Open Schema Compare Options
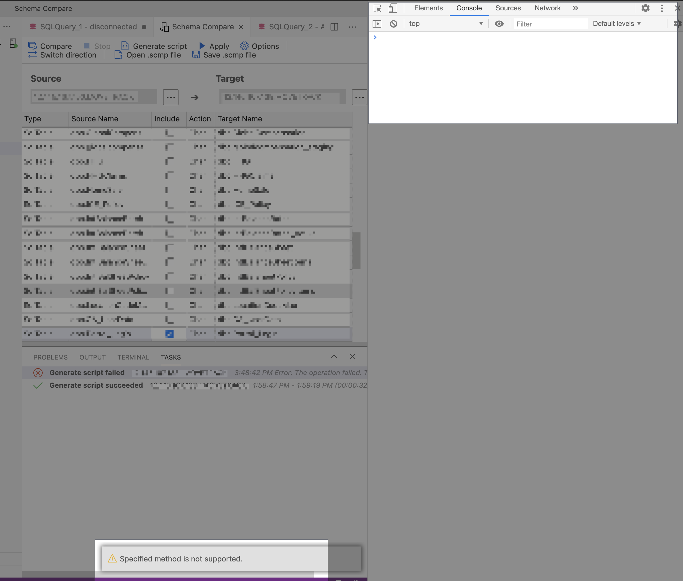 [x=260, y=46]
